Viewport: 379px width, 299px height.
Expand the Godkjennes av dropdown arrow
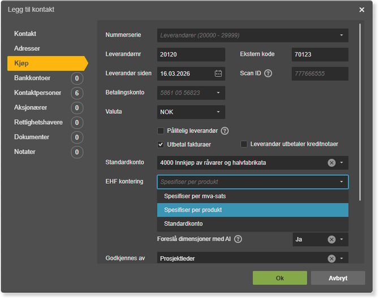(341, 259)
